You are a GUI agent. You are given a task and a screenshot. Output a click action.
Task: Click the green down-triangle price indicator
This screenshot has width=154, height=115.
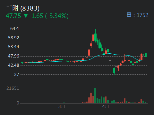pos(26,16)
